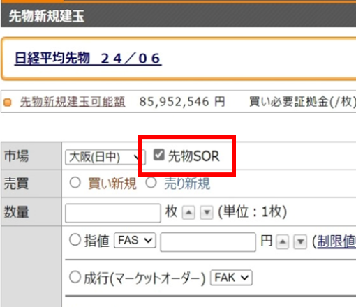Image resolution: width=356 pixels, height=307 pixels.
Task: Choose 成行(マーケットオーダー) radio option
Action: [75, 277]
